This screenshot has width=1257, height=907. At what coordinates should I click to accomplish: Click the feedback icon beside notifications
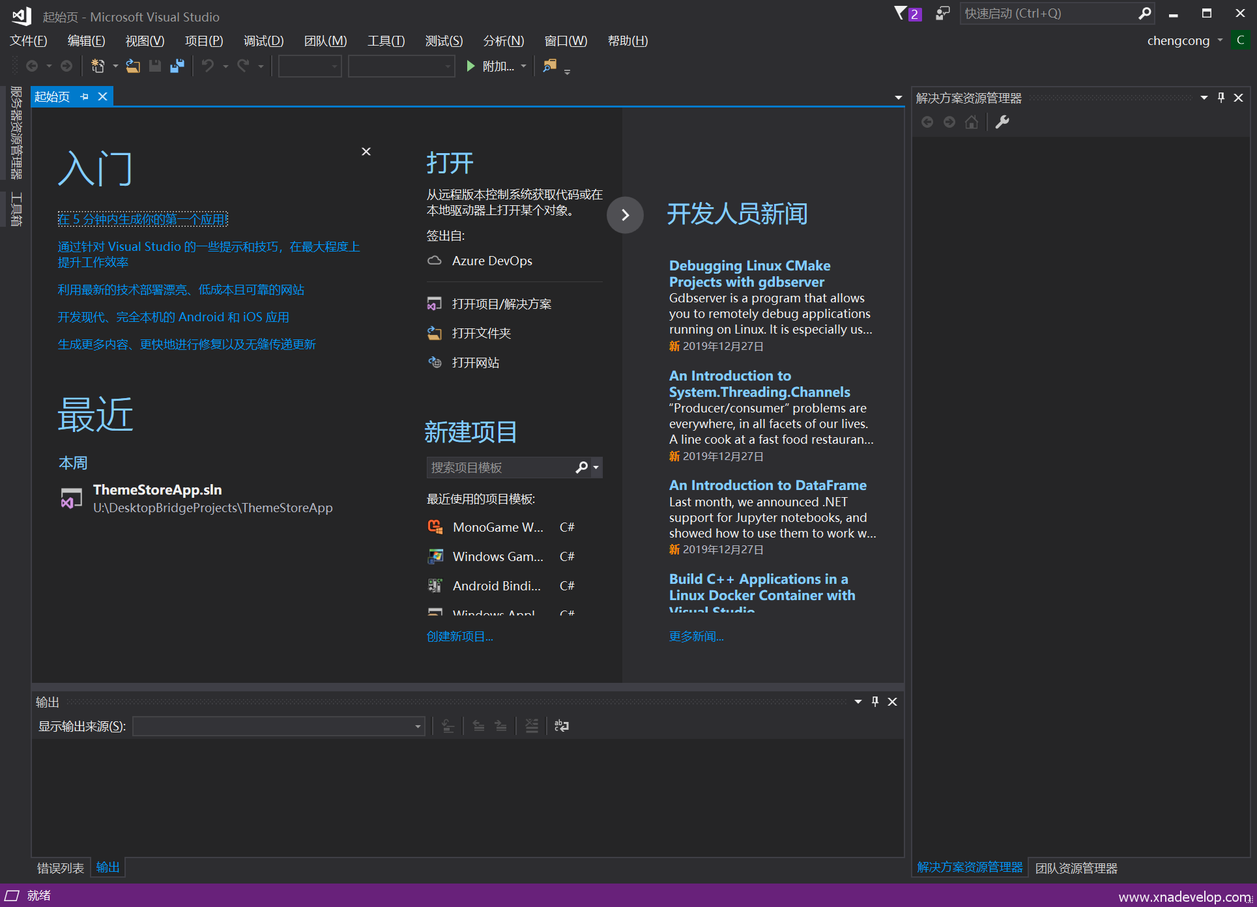[942, 13]
